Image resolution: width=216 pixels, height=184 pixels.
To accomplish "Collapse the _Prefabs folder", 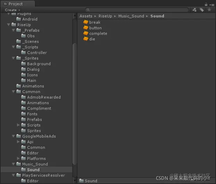I will coord(13,30).
